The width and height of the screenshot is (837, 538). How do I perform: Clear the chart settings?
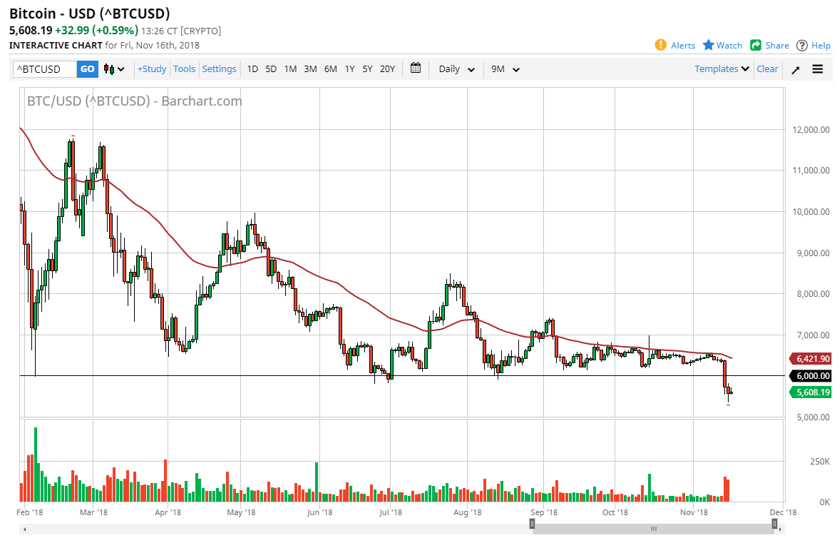tap(767, 68)
